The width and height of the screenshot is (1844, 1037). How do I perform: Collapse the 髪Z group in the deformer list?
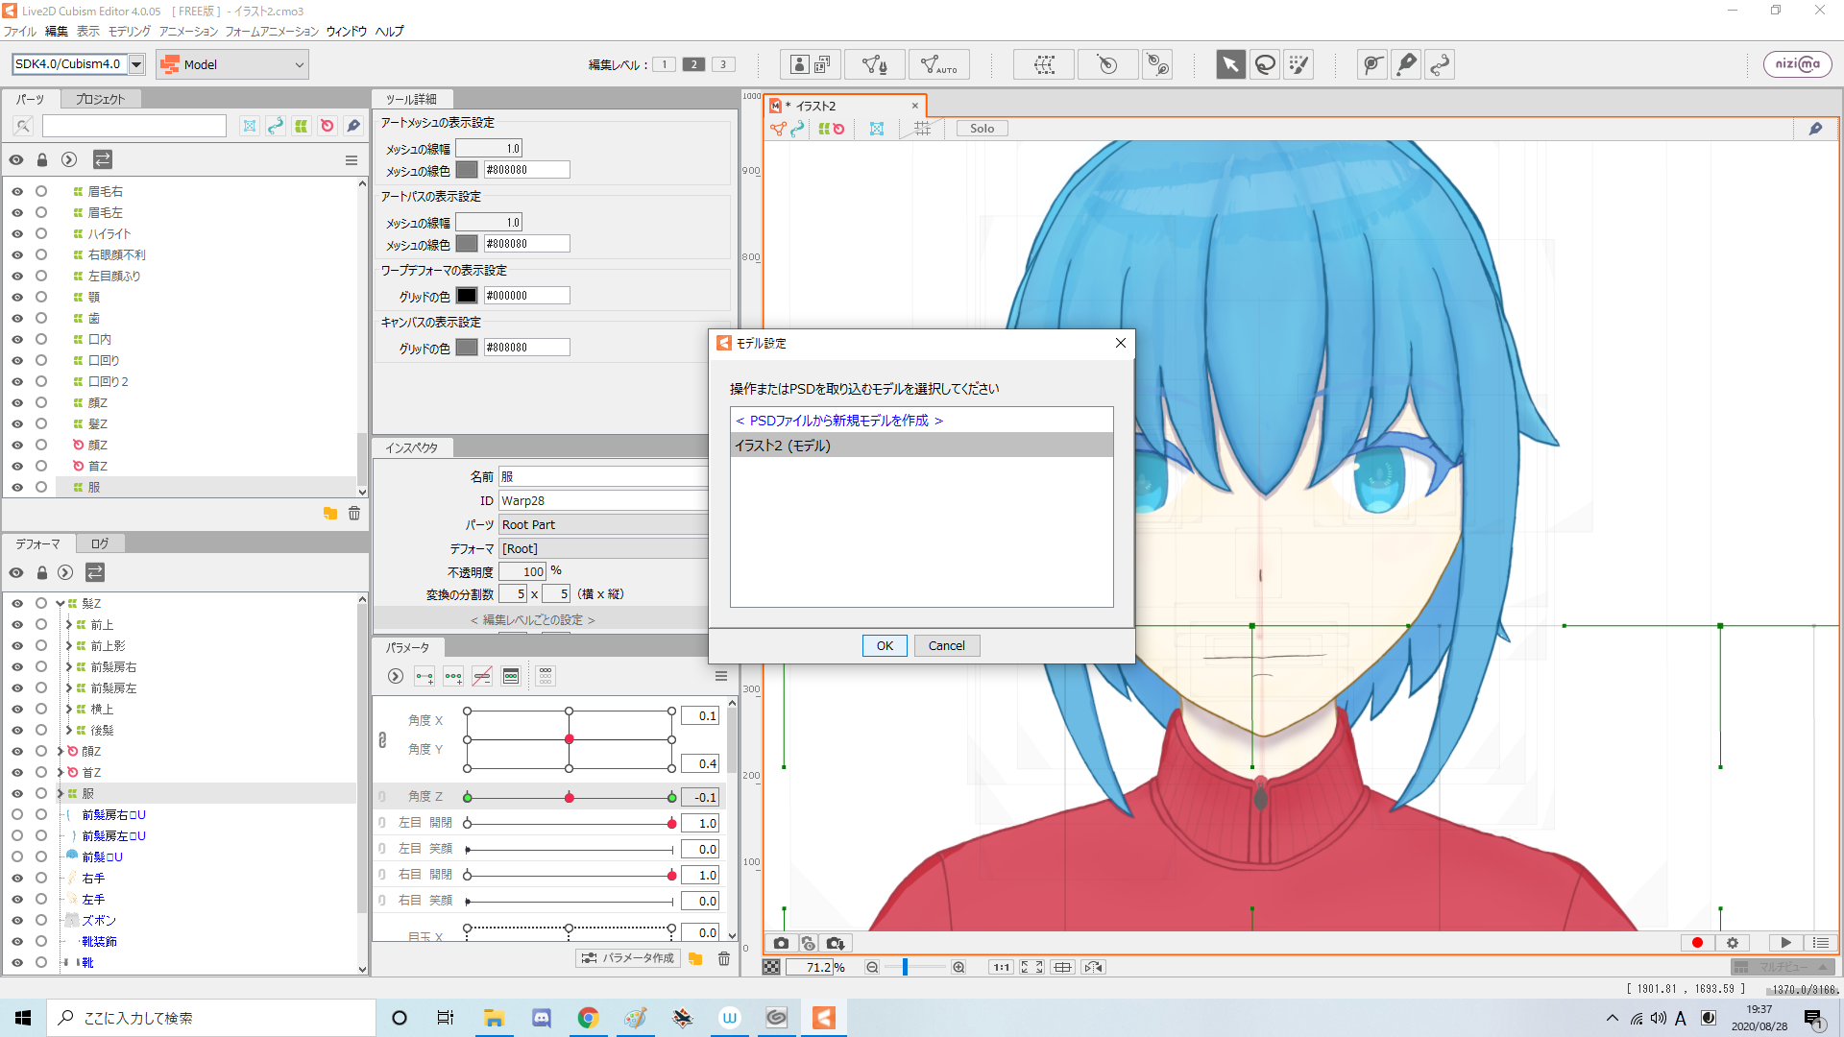pyautogui.click(x=60, y=603)
